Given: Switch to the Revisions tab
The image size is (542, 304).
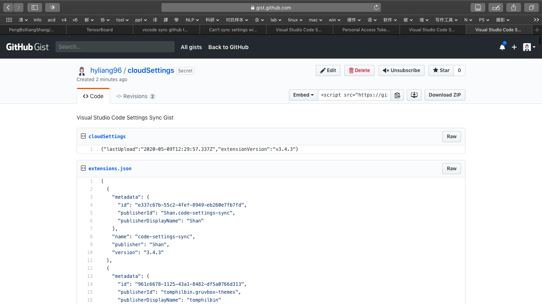Looking at the screenshot, I should coord(135,96).
